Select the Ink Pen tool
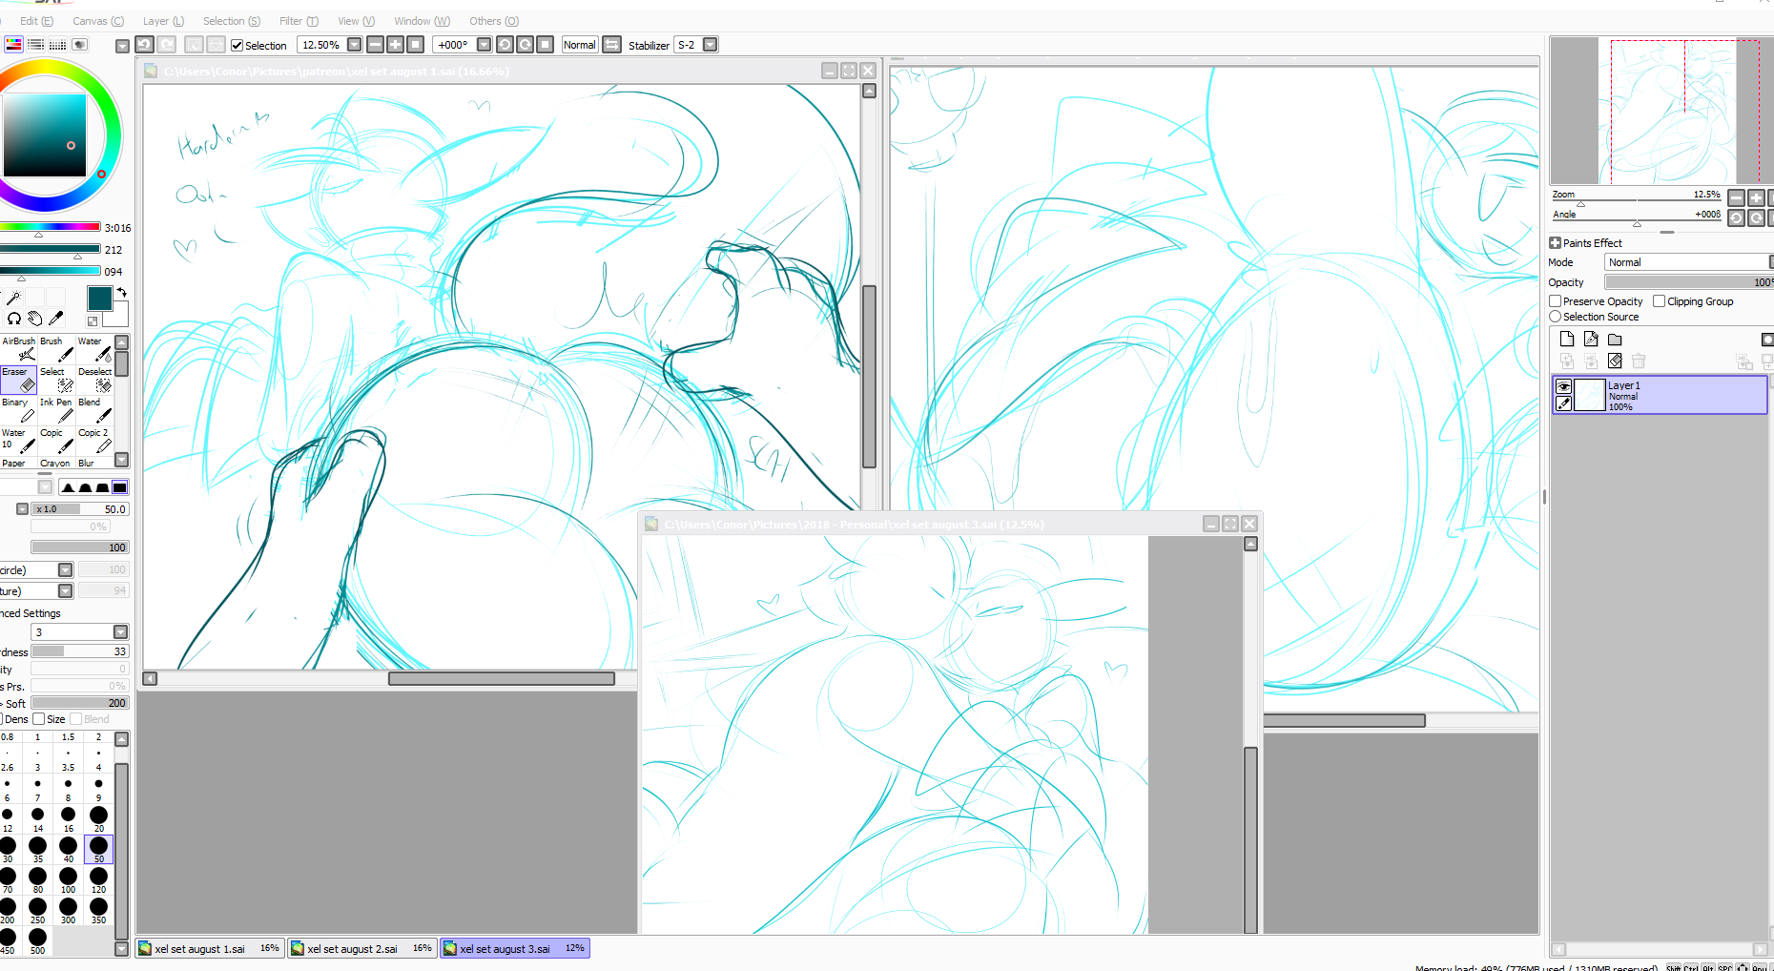The image size is (1774, 971). click(56, 410)
